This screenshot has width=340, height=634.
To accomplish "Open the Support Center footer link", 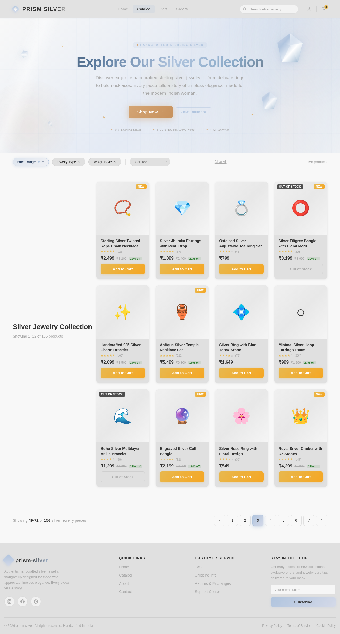I will 207,592.
